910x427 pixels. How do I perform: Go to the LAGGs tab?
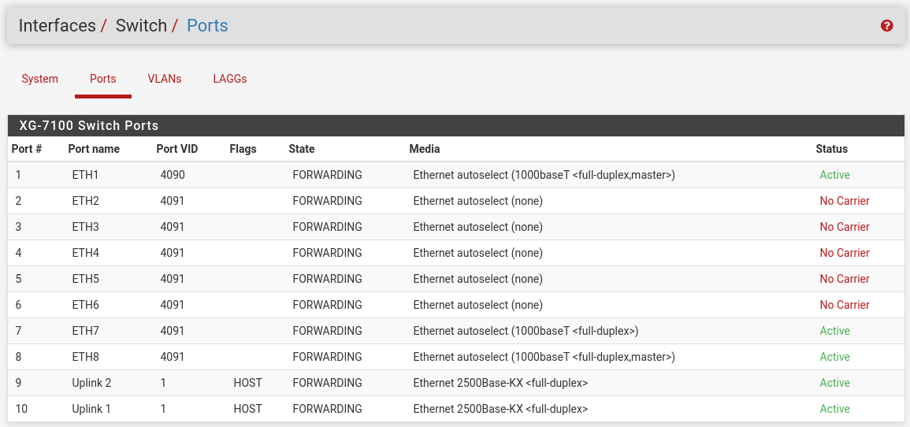click(x=230, y=79)
